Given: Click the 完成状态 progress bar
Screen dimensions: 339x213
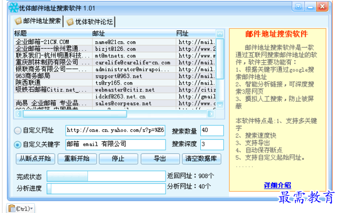Looking at the screenshot, I should coord(106,176).
